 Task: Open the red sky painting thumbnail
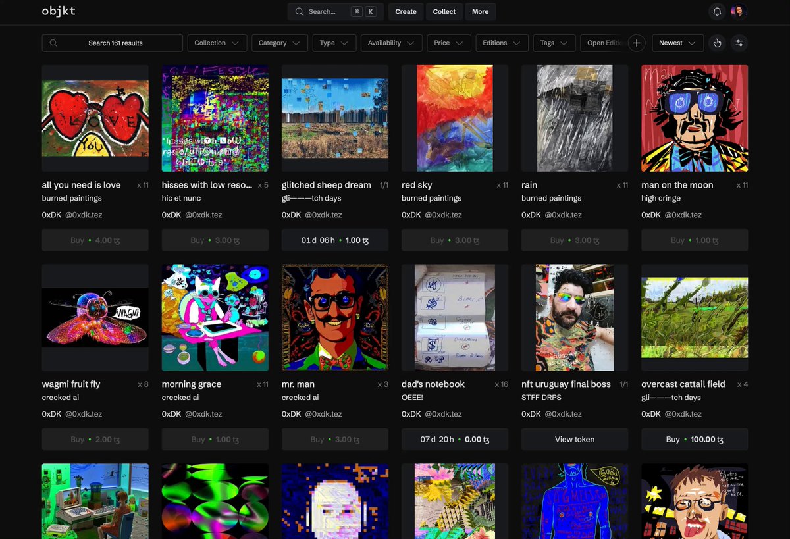coord(455,118)
